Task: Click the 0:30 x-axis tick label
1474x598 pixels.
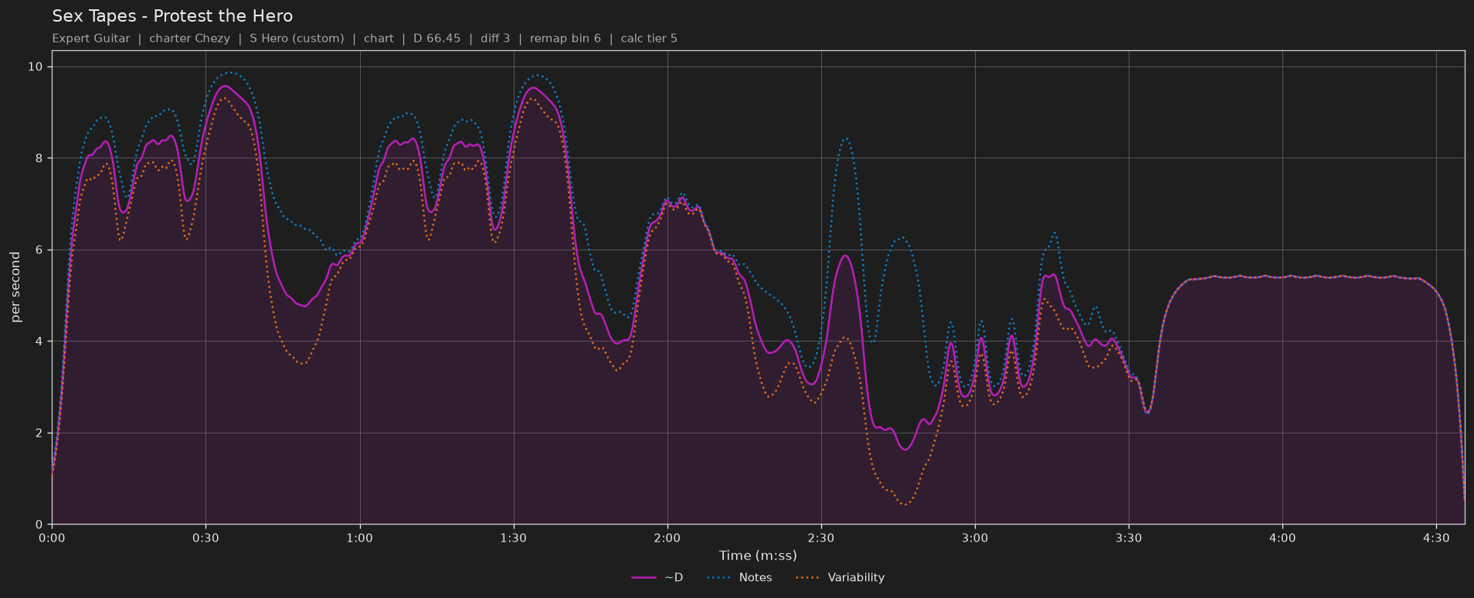Action: tap(205, 538)
